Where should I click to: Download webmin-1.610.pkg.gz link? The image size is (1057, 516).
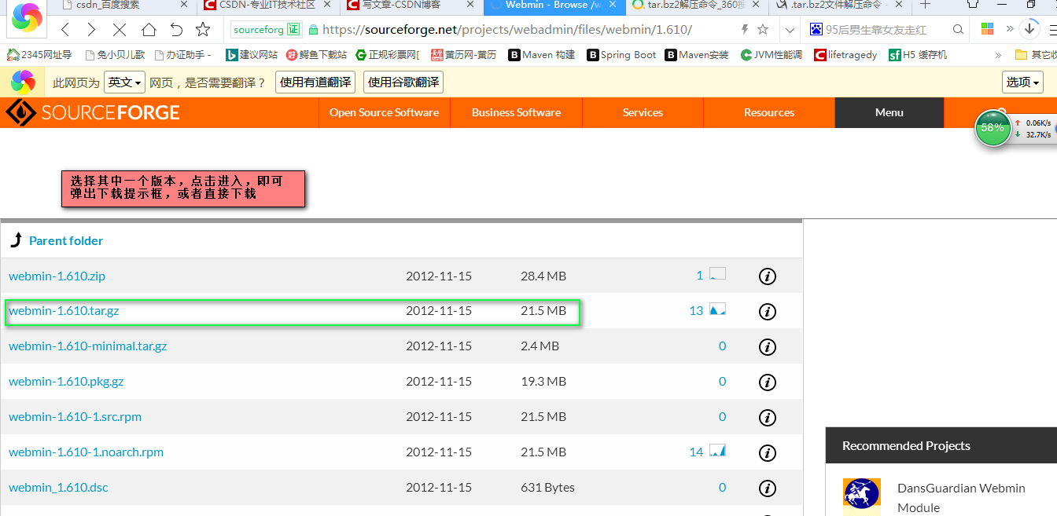tap(66, 382)
